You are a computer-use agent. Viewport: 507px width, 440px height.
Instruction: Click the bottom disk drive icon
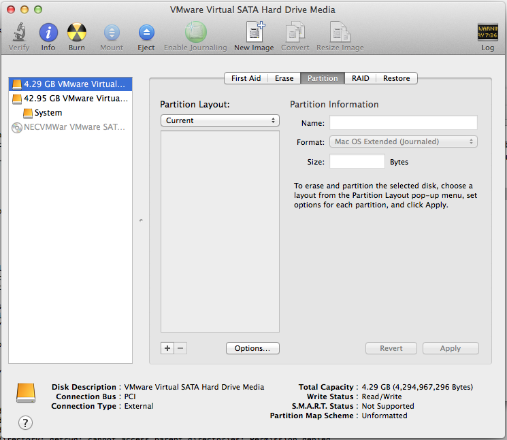(26, 393)
